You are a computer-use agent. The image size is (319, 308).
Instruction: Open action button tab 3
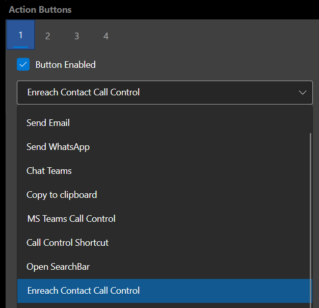(76, 36)
